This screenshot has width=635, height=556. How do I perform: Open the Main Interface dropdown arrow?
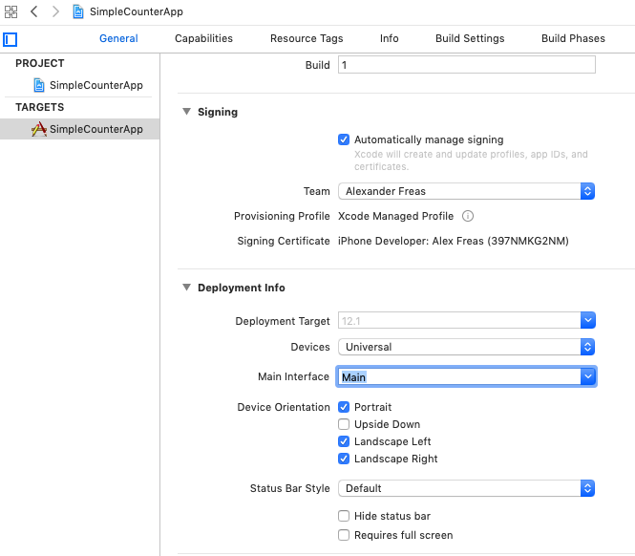tap(587, 377)
